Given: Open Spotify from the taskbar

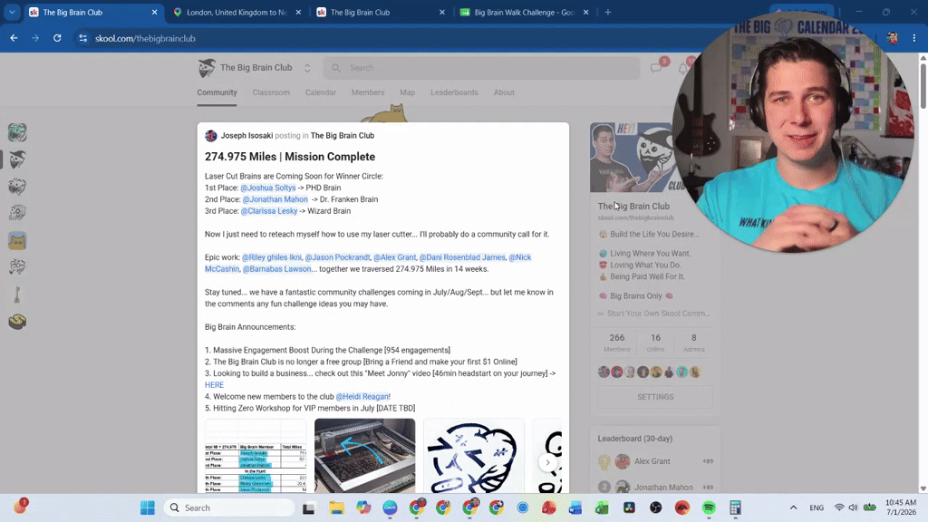Looking at the screenshot, I should (x=709, y=507).
